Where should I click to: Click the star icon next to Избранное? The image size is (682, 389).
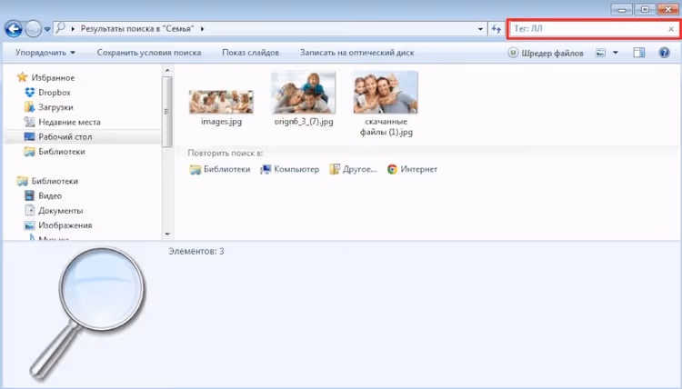coord(22,77)
